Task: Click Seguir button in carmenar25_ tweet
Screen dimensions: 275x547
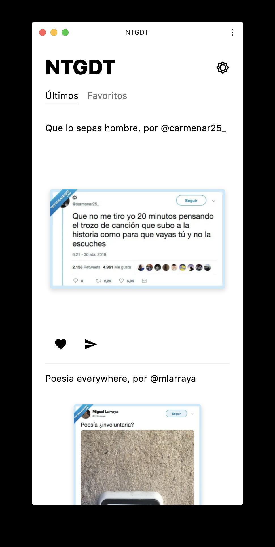Action: [191, 201]
